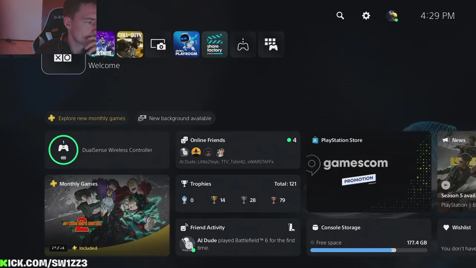Open the profile avatar icon
The image size is (476, 268).
[392, 16]
